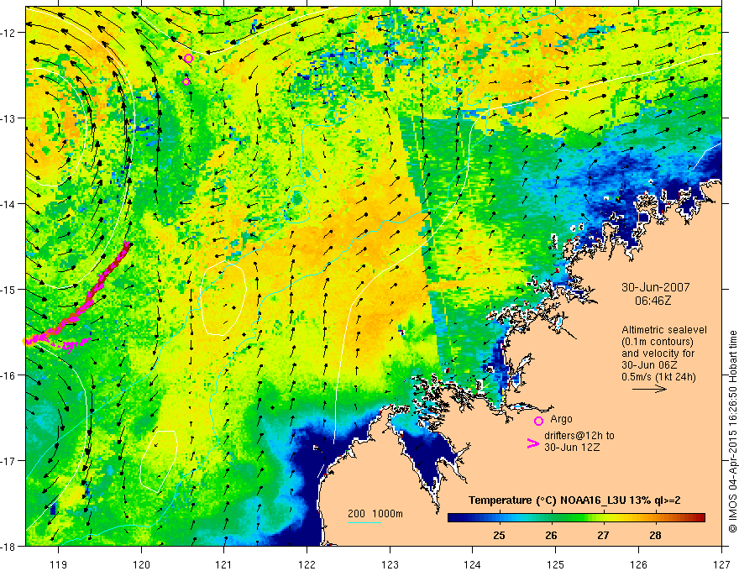Click the "30-Jun-2007" date label

point(656,287)
